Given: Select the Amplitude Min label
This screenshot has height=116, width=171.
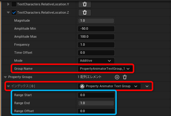Looking at the screenshot, I should (25, 28).
